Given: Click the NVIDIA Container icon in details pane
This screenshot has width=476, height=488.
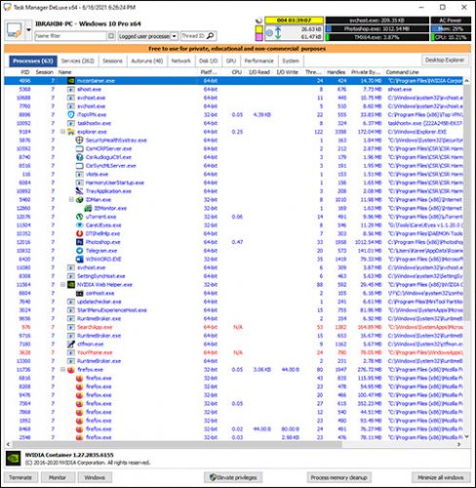Looking at the screenshot, I should click(14, 459).
